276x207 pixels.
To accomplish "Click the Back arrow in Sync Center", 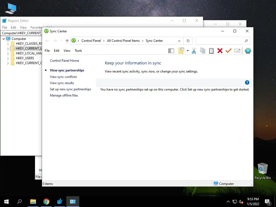I will tap(47, 41).
